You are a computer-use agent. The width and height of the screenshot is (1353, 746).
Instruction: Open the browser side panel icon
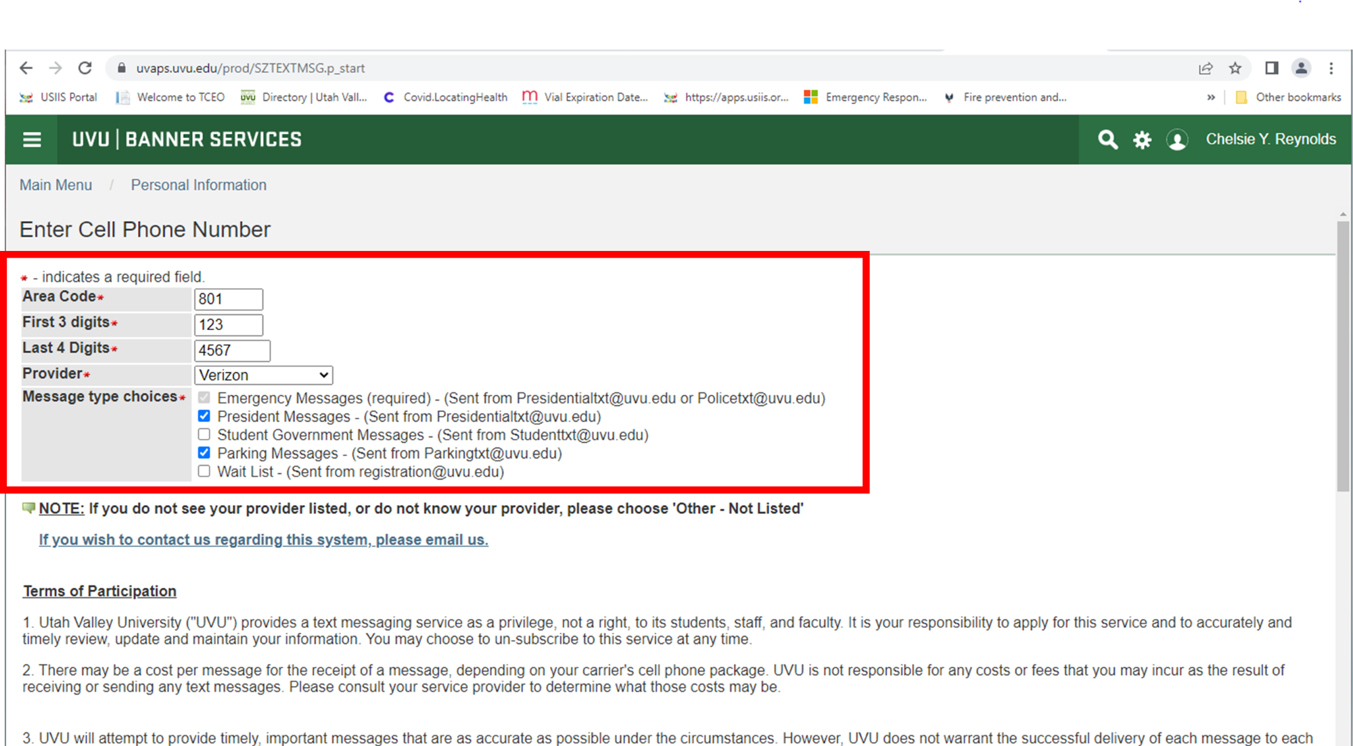pyautogui.click(x=1272, y=68)
